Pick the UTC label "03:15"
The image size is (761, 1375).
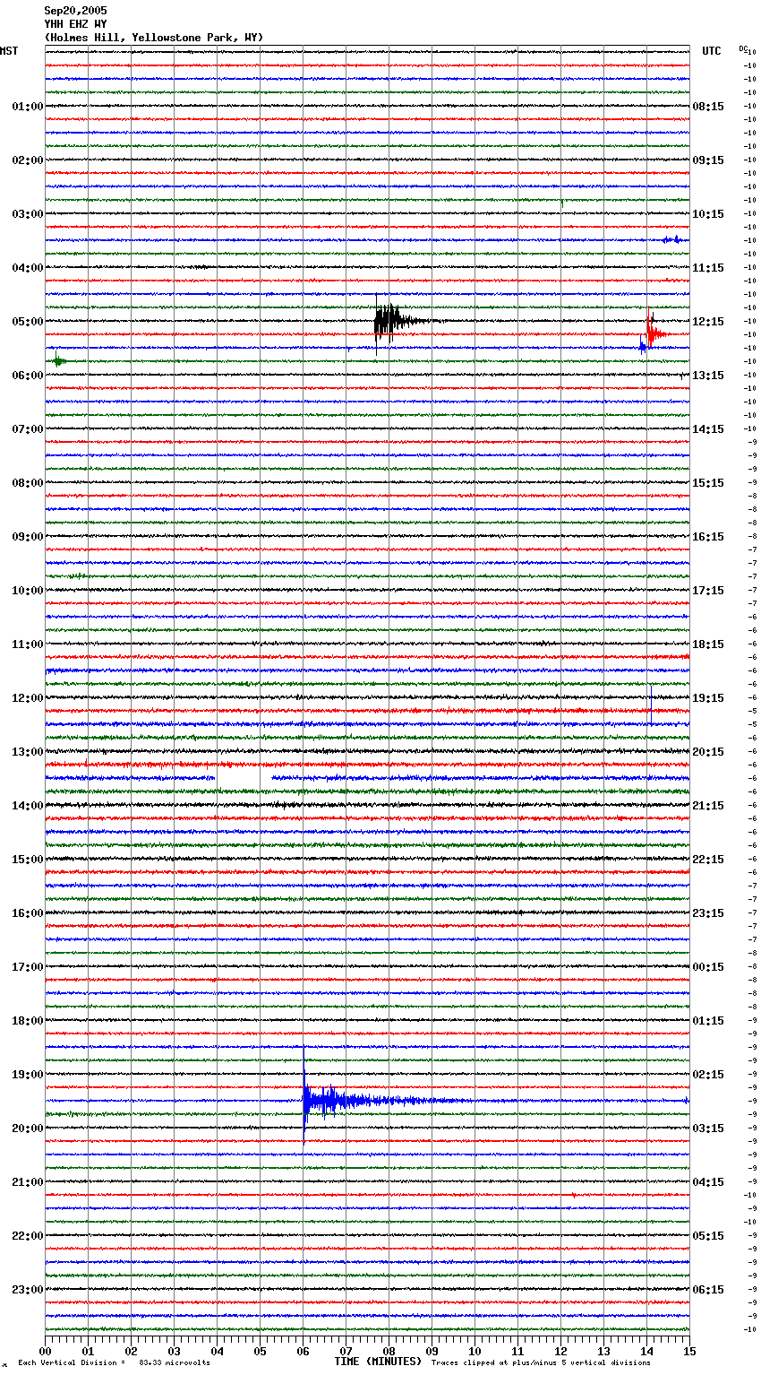tap(708, 1129)
